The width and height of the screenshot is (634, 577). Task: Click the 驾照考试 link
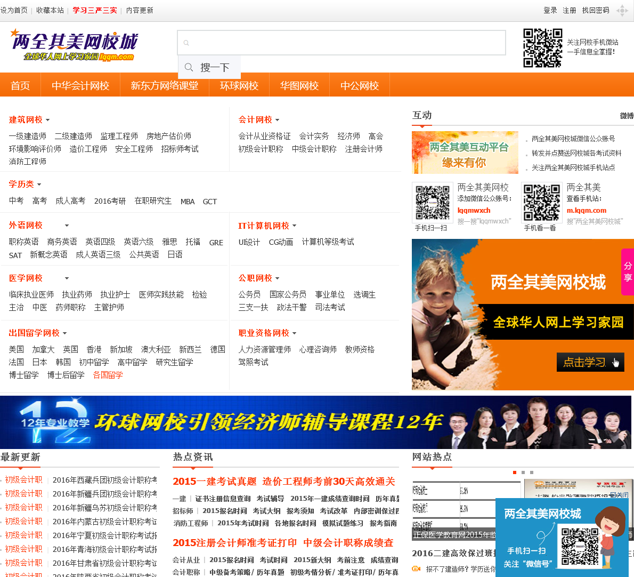[253, 363]
